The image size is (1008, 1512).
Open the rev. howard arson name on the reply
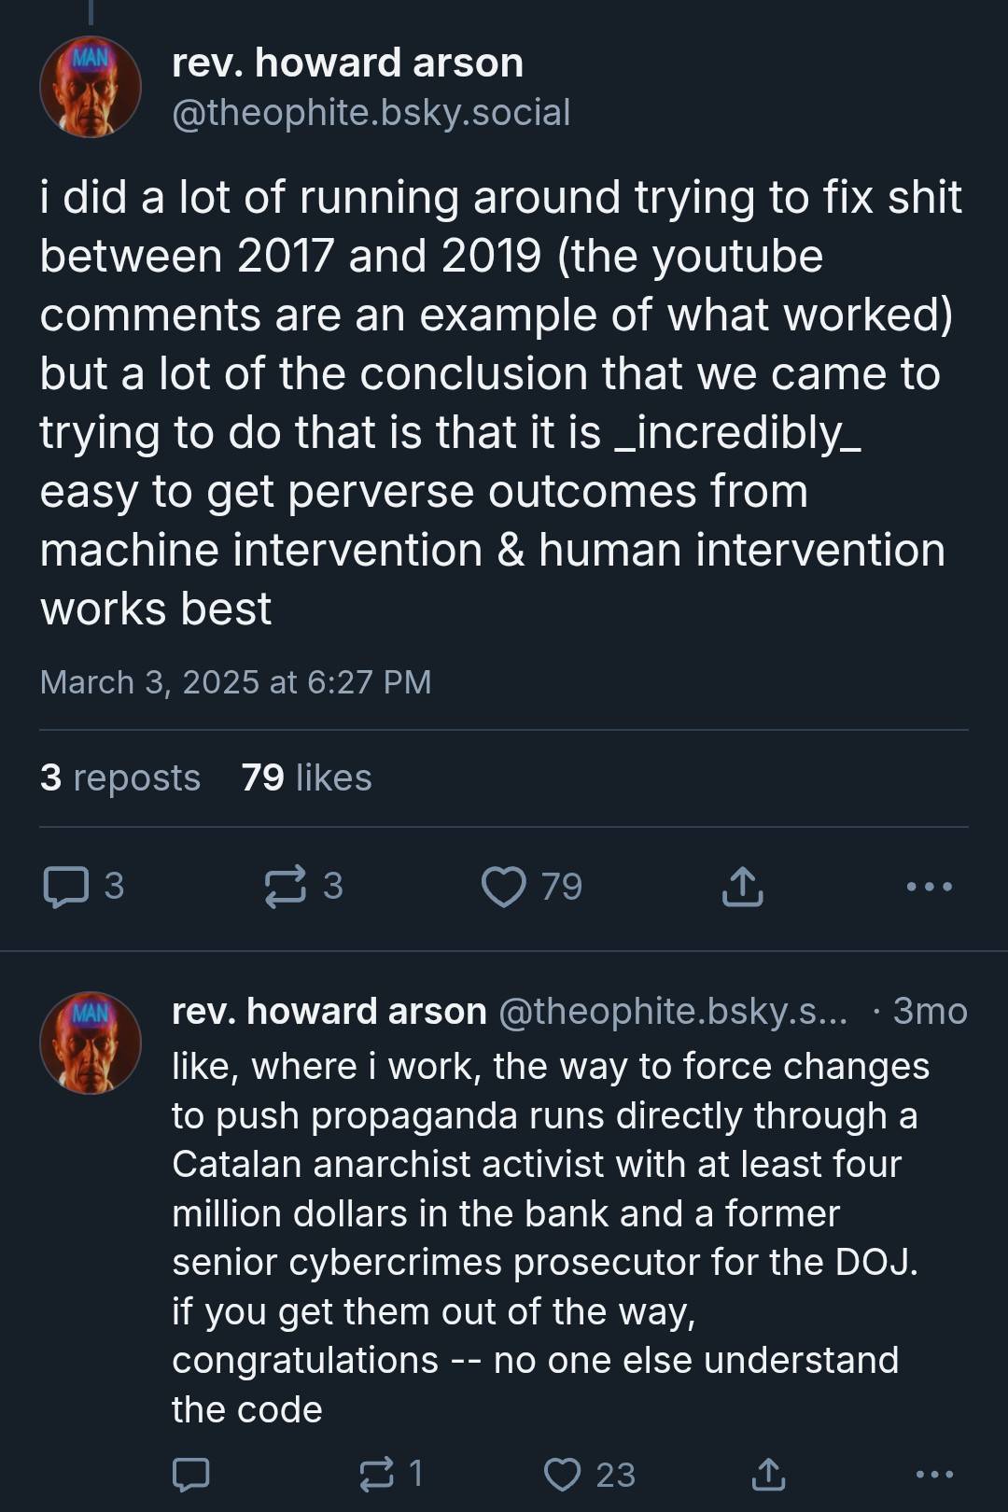pos(329,1011)
